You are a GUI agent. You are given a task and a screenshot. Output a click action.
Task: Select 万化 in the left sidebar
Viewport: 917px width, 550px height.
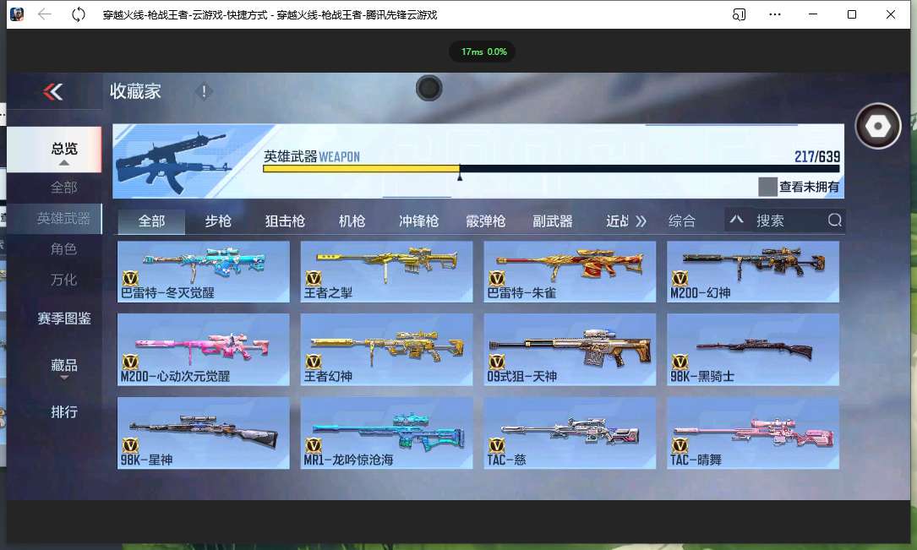pos(63,280)
